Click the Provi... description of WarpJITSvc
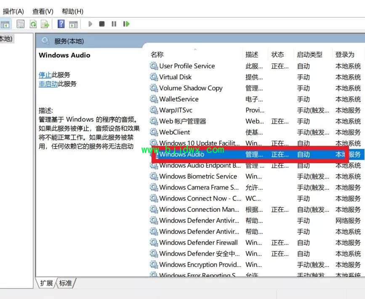 255,110
